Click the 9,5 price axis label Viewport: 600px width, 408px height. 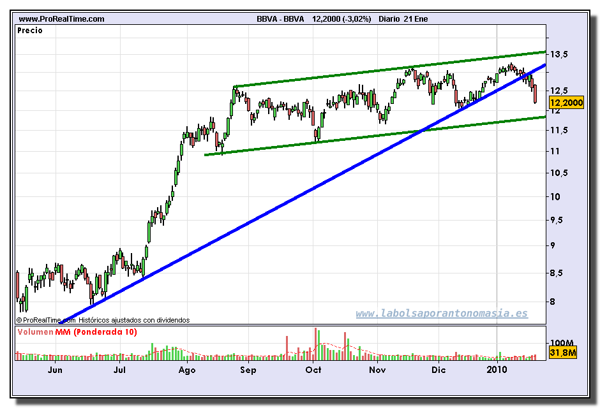click(557, 220)
